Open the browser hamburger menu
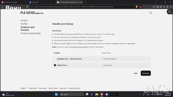 (x=171, y=7)
